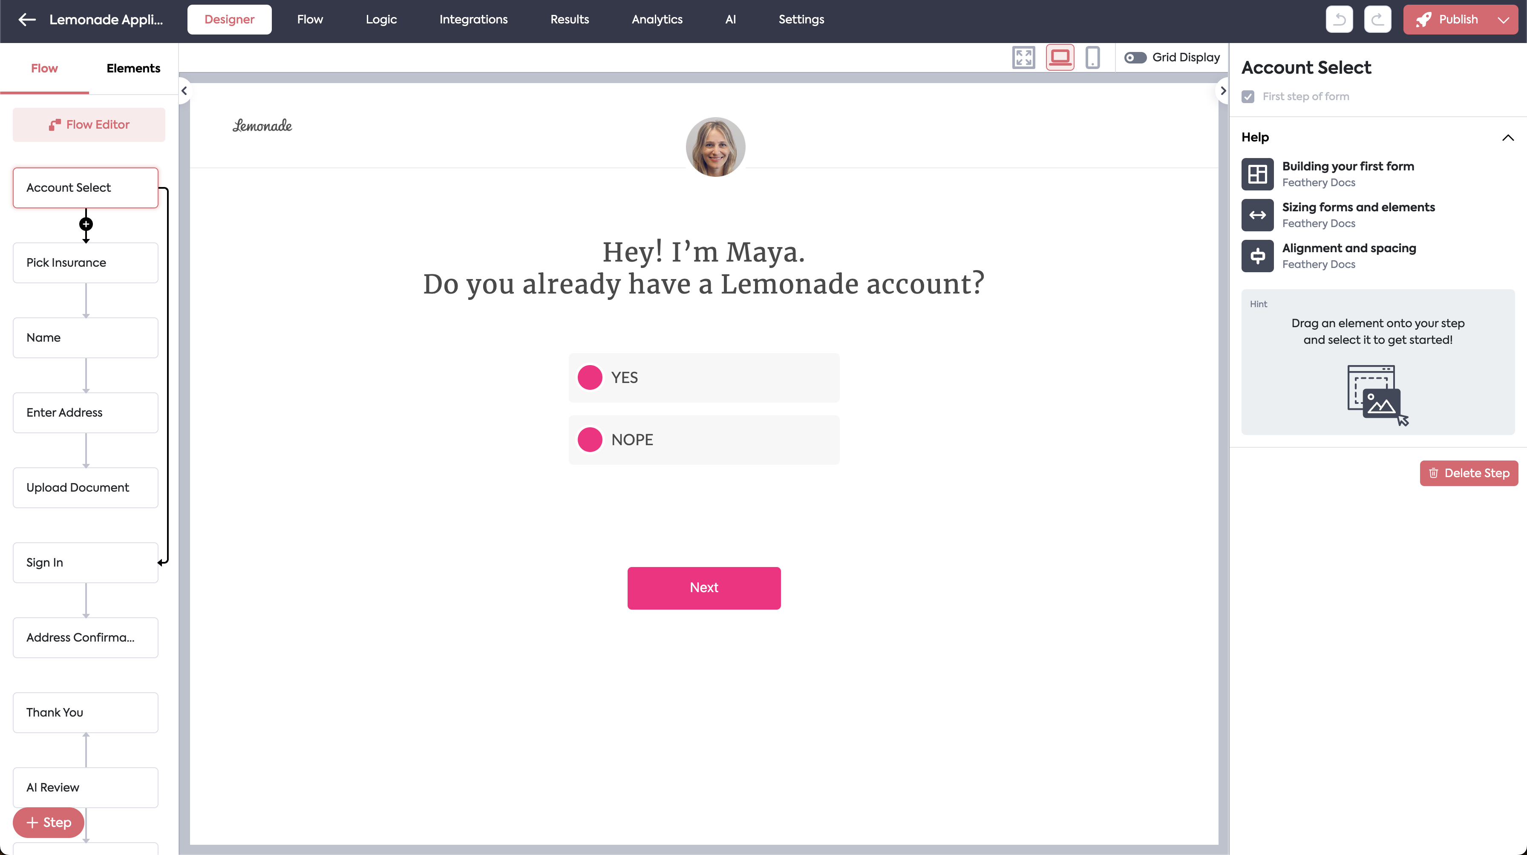
Task: Select the YES radio option
Action: coord(590,377)
